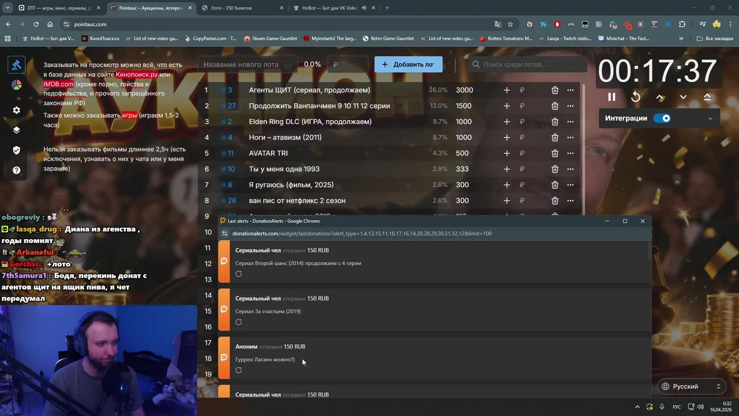
Task: Show more bookmarks with double chevron
Action: [x=681, y=39]
